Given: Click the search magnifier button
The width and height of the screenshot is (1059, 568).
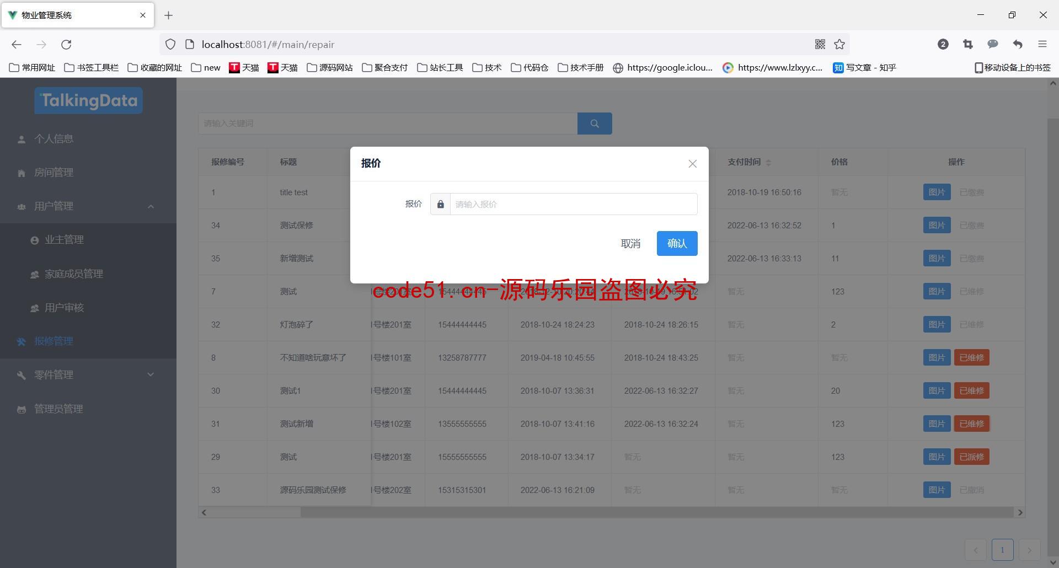Looking at the screenshot, I should 595,124.
